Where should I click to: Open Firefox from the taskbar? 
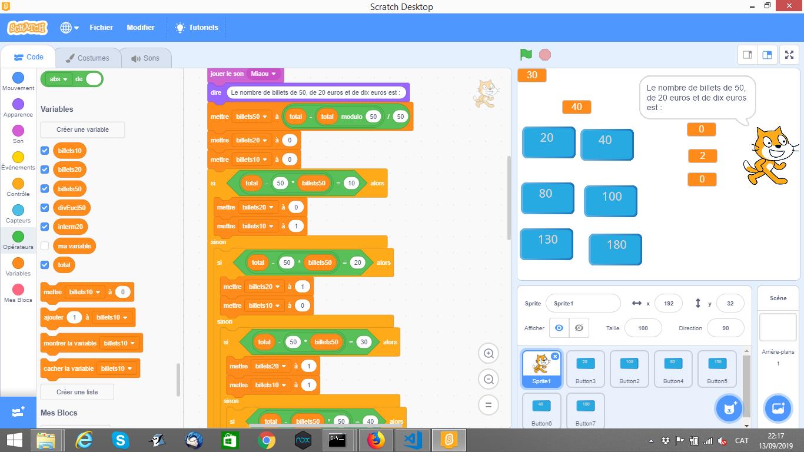coord(376,440)
